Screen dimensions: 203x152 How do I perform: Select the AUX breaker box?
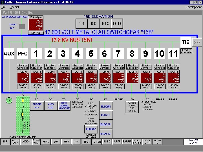point(9,54)
